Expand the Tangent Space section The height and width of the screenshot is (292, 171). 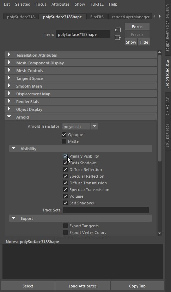81,78
